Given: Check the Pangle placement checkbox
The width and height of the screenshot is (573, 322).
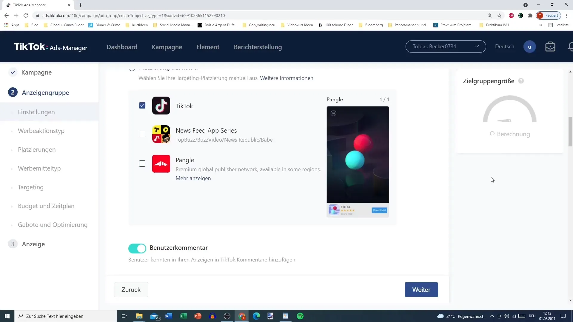Looking at the screenshot, I should coord(142,164).
